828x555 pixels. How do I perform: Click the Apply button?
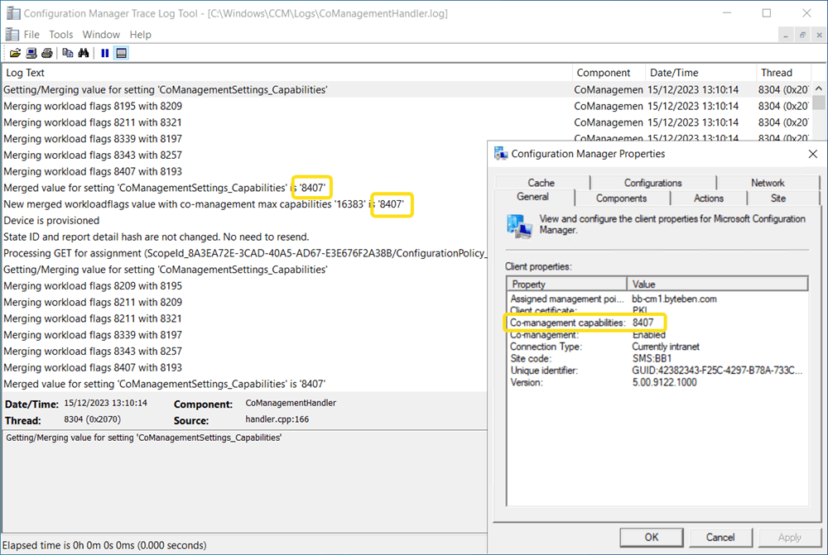click(x=789, y=537)
